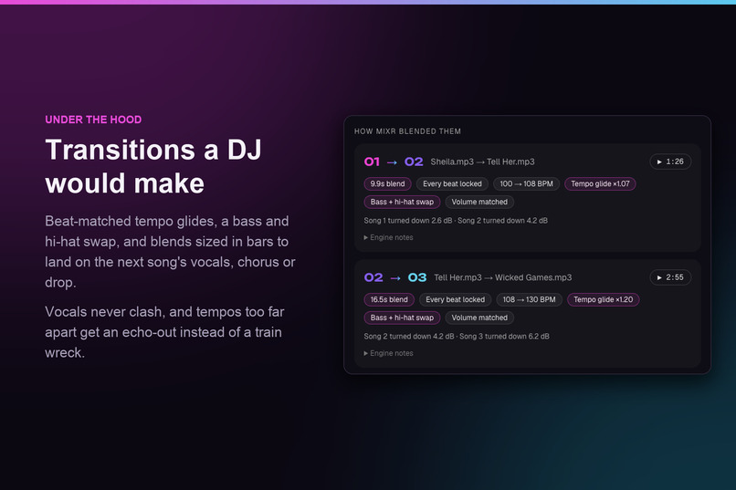The width and height of the screenshot is (736, 490).
Task: Click Volume matched chip in first transition card
Action: [479, 202]
